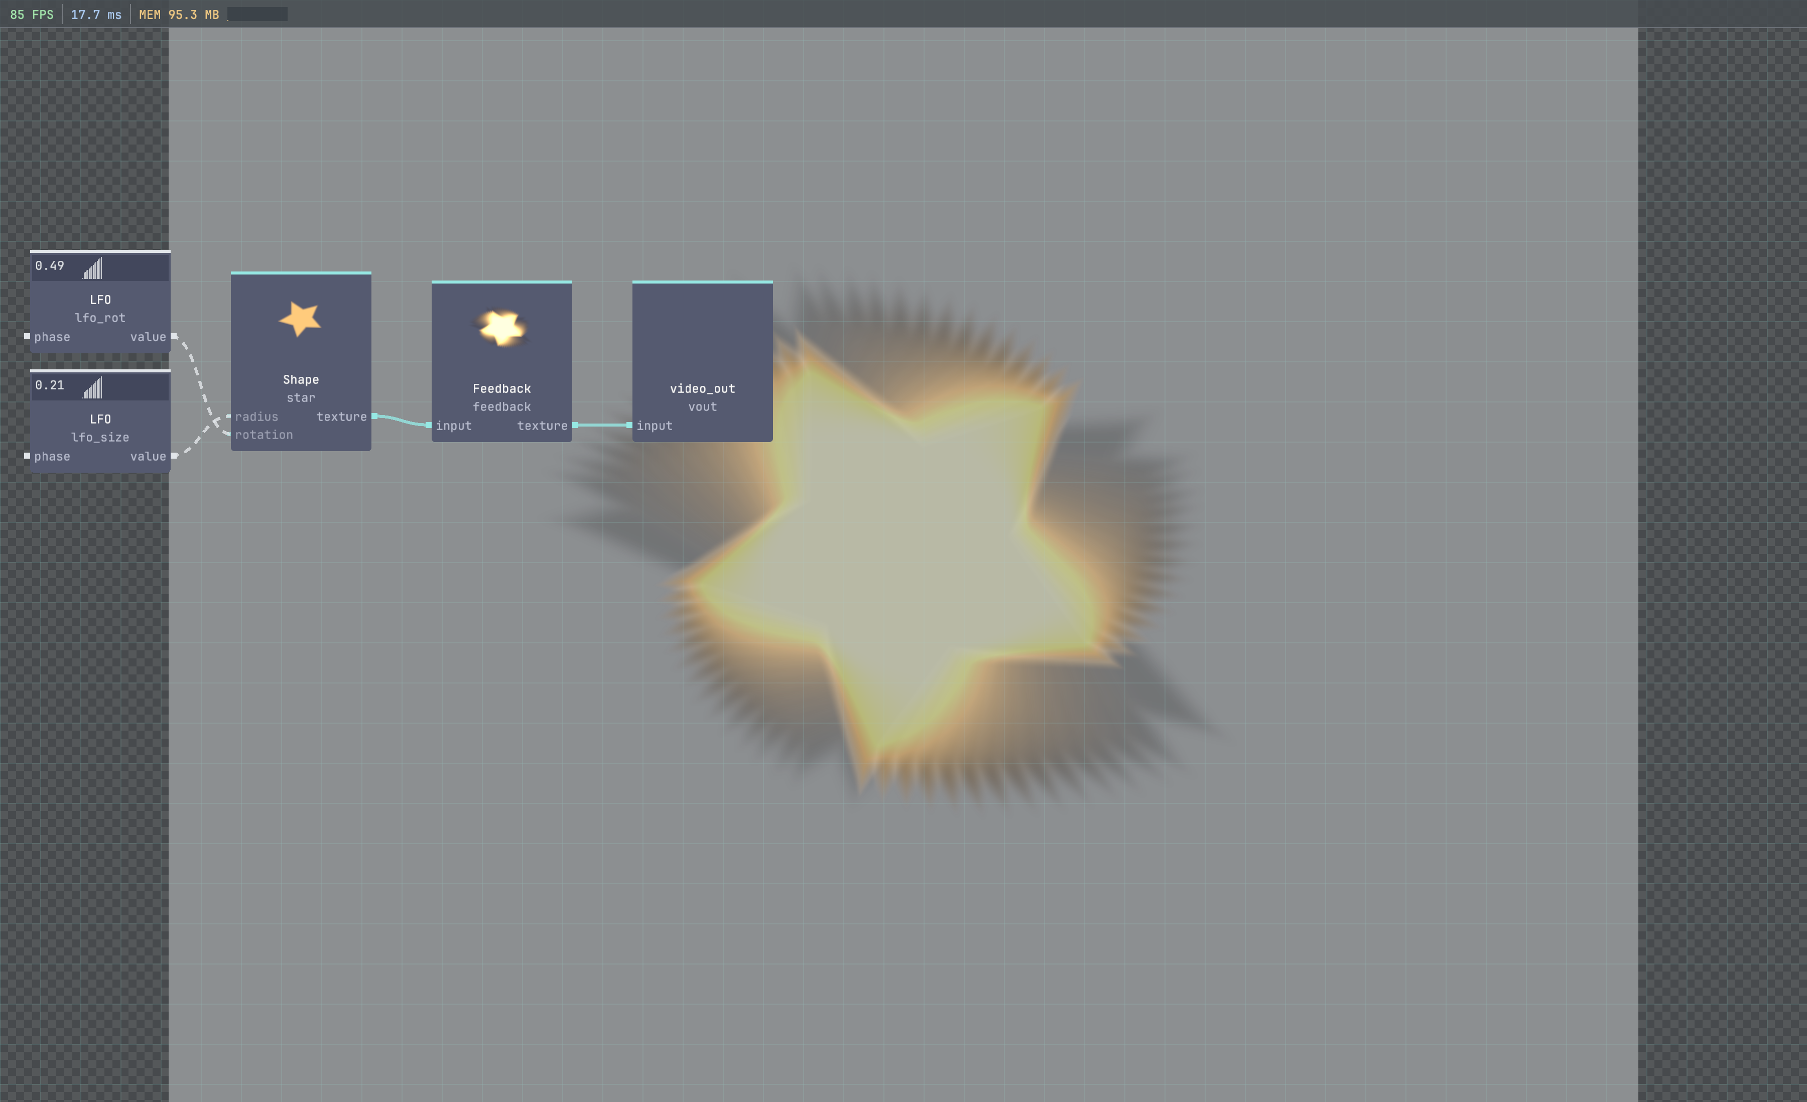
Task: Select the LFO title of lfo_size
Action: 100,419
